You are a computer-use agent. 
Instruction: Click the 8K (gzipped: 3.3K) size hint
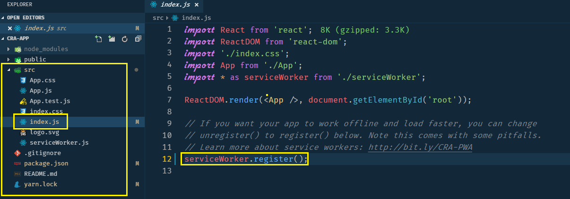pos(364,30)
